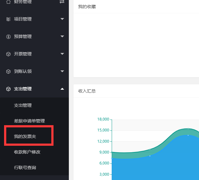
Task: Click the blue area of income chart
Action: [x=156, y=162]
